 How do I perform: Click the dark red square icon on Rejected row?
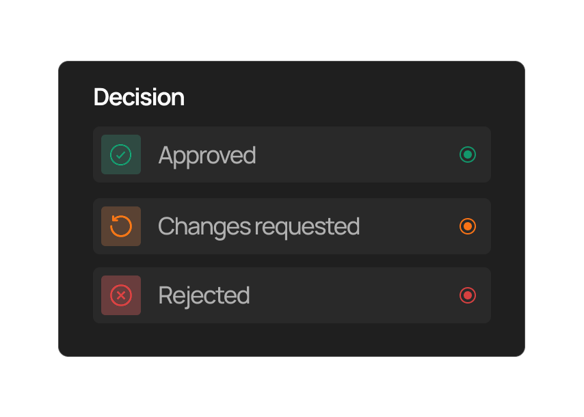coord(120,295)
